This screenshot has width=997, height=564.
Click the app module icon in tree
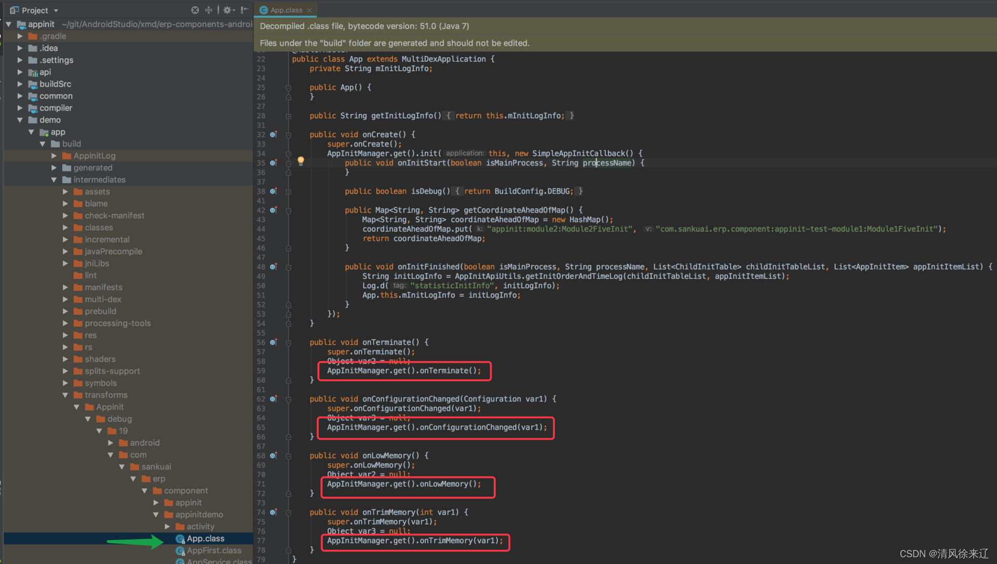pyautogui.click(x=44, y=132)
